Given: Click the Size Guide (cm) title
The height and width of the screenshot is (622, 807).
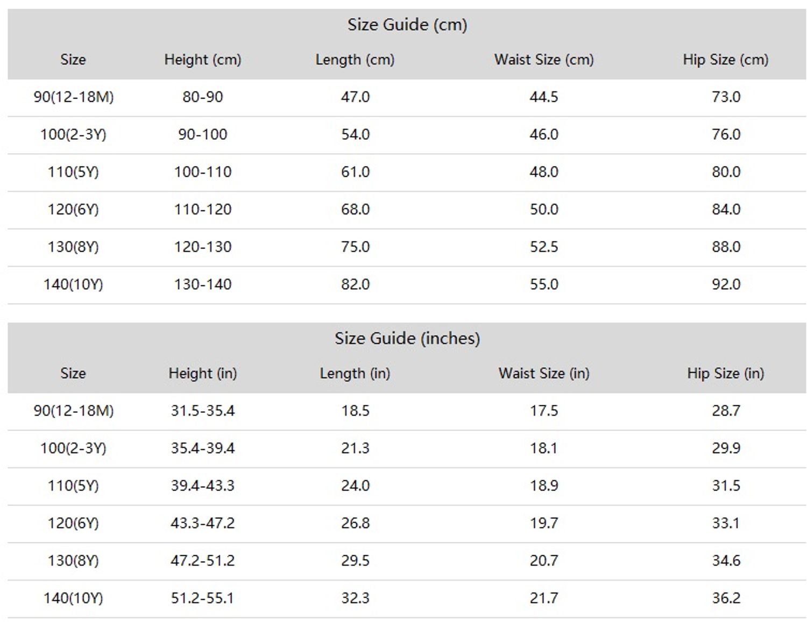Looking at the screenshot, I should [407, 25].
